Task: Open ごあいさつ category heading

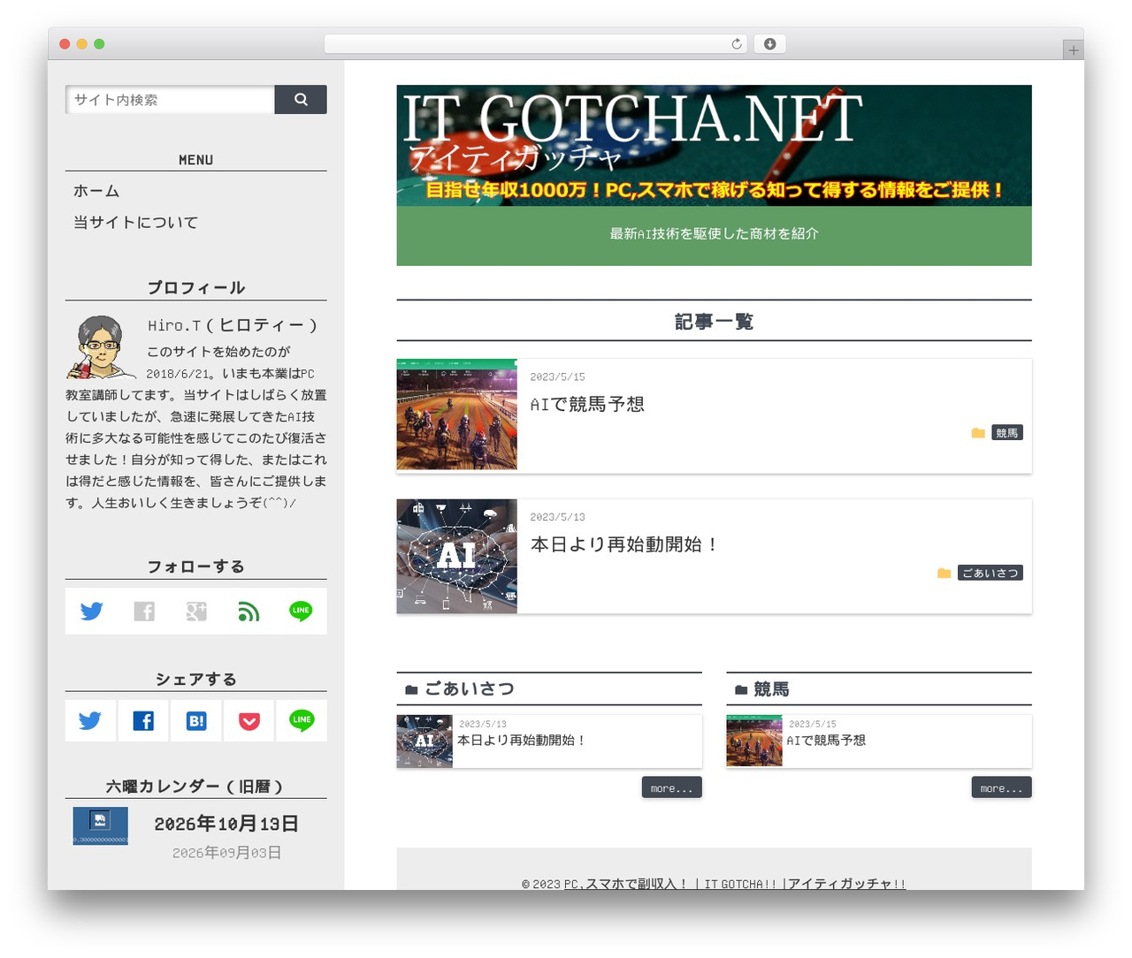Action: click(470, 689)
